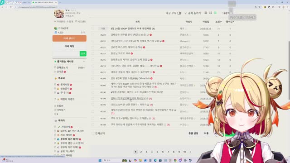Image resolution: width=290 pixels, height=163 pixels.
Task: Switch to the three-line list view icon
Action: 206,13
